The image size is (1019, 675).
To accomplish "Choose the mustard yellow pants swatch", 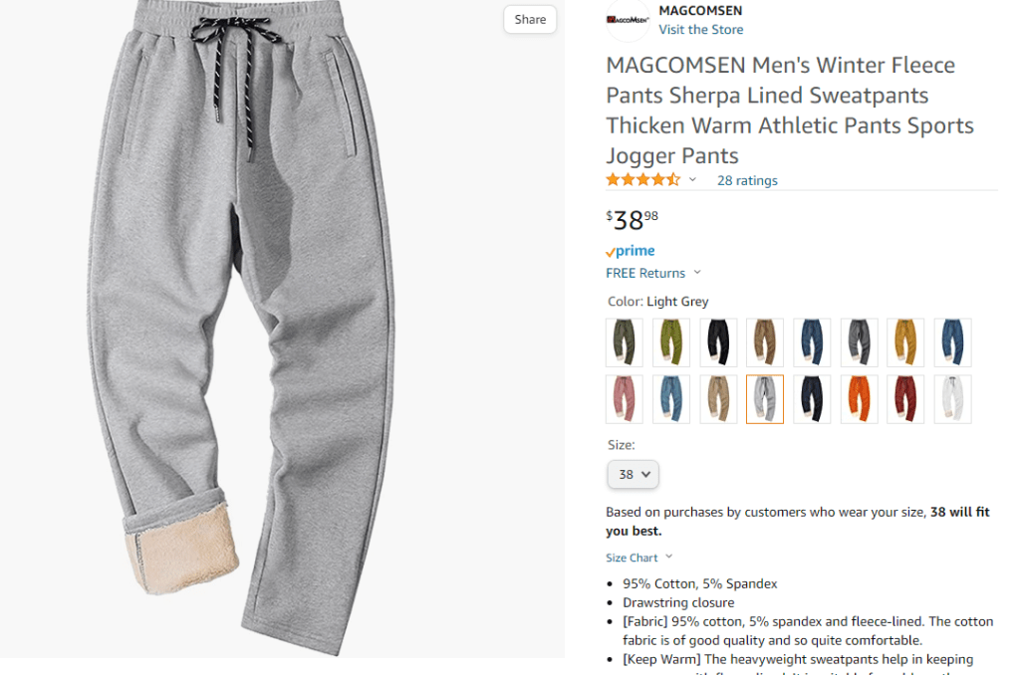I will coord(905,342).
